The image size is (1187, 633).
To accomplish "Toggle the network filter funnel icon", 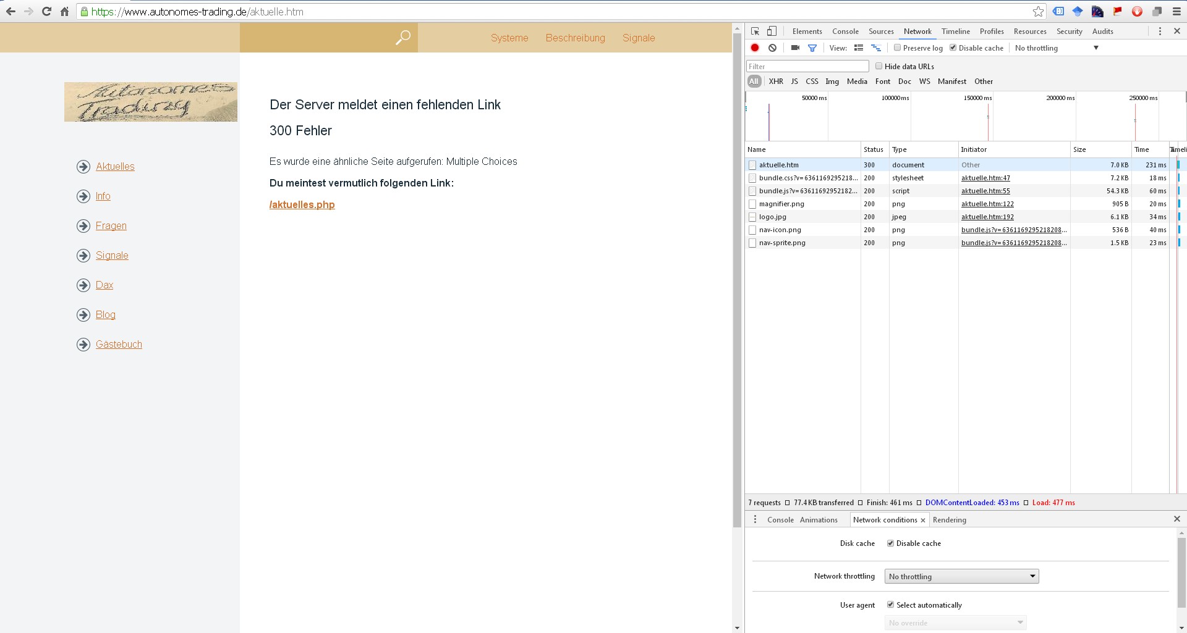I will [812, 48].
